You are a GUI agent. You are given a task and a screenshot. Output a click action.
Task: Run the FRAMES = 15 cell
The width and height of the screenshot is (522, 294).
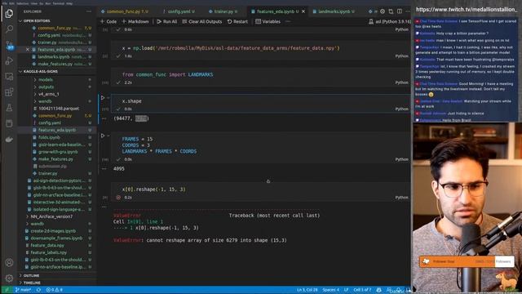[x=103, y=136]
